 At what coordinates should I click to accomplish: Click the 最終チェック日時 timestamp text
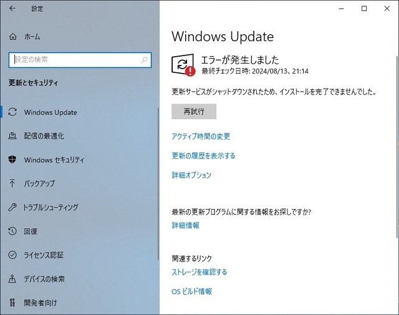pyautogui.click(x=255, y=71)
